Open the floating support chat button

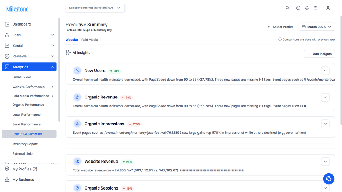coord(329,179)
